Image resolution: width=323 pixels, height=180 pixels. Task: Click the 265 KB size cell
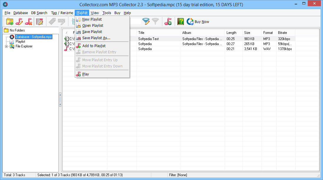pos(249,44)
